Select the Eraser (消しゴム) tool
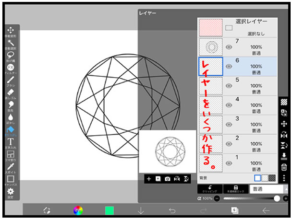 tap(11, 92)
